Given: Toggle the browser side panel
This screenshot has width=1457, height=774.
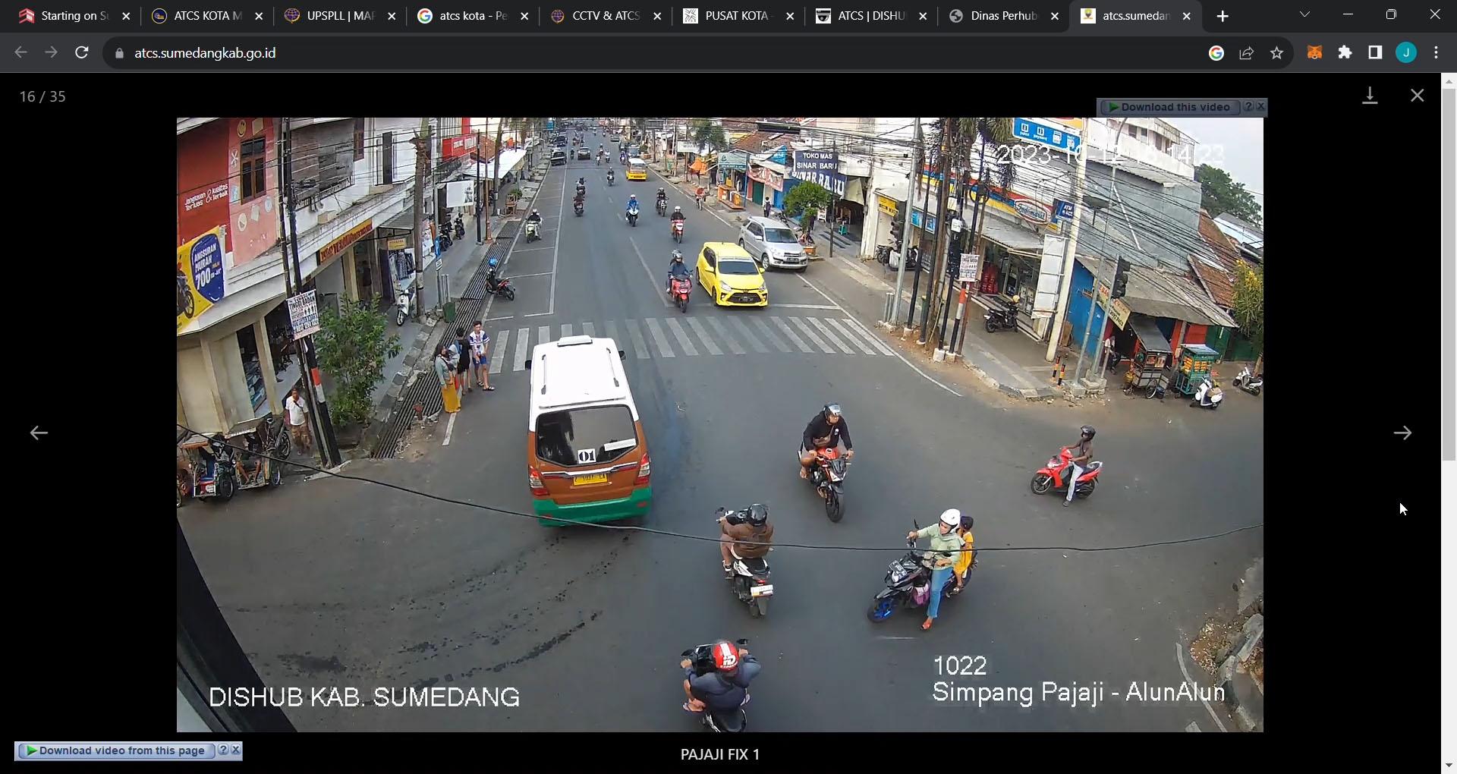Looking at the screenshot, I should click(1375, 52).
